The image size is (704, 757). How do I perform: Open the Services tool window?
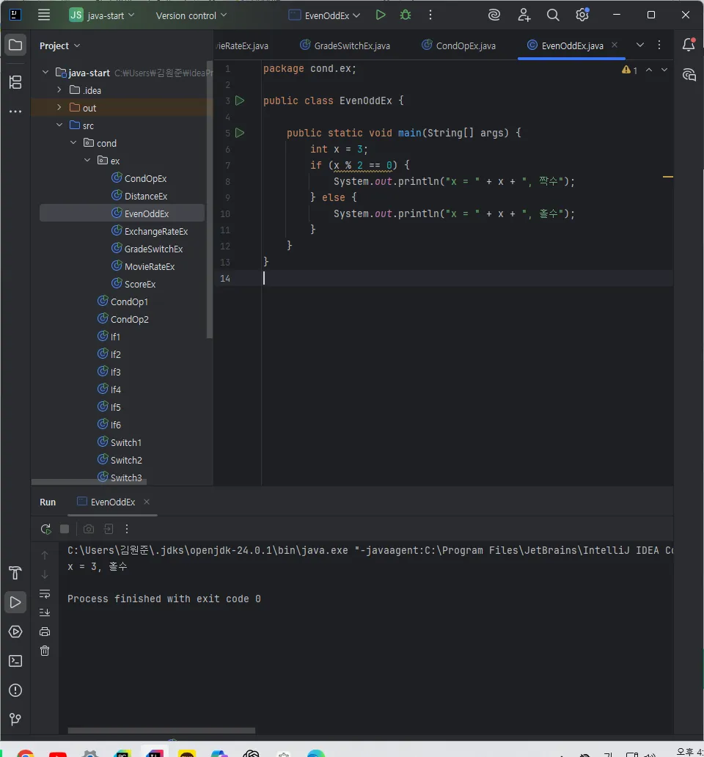click(x=15, y=632)
